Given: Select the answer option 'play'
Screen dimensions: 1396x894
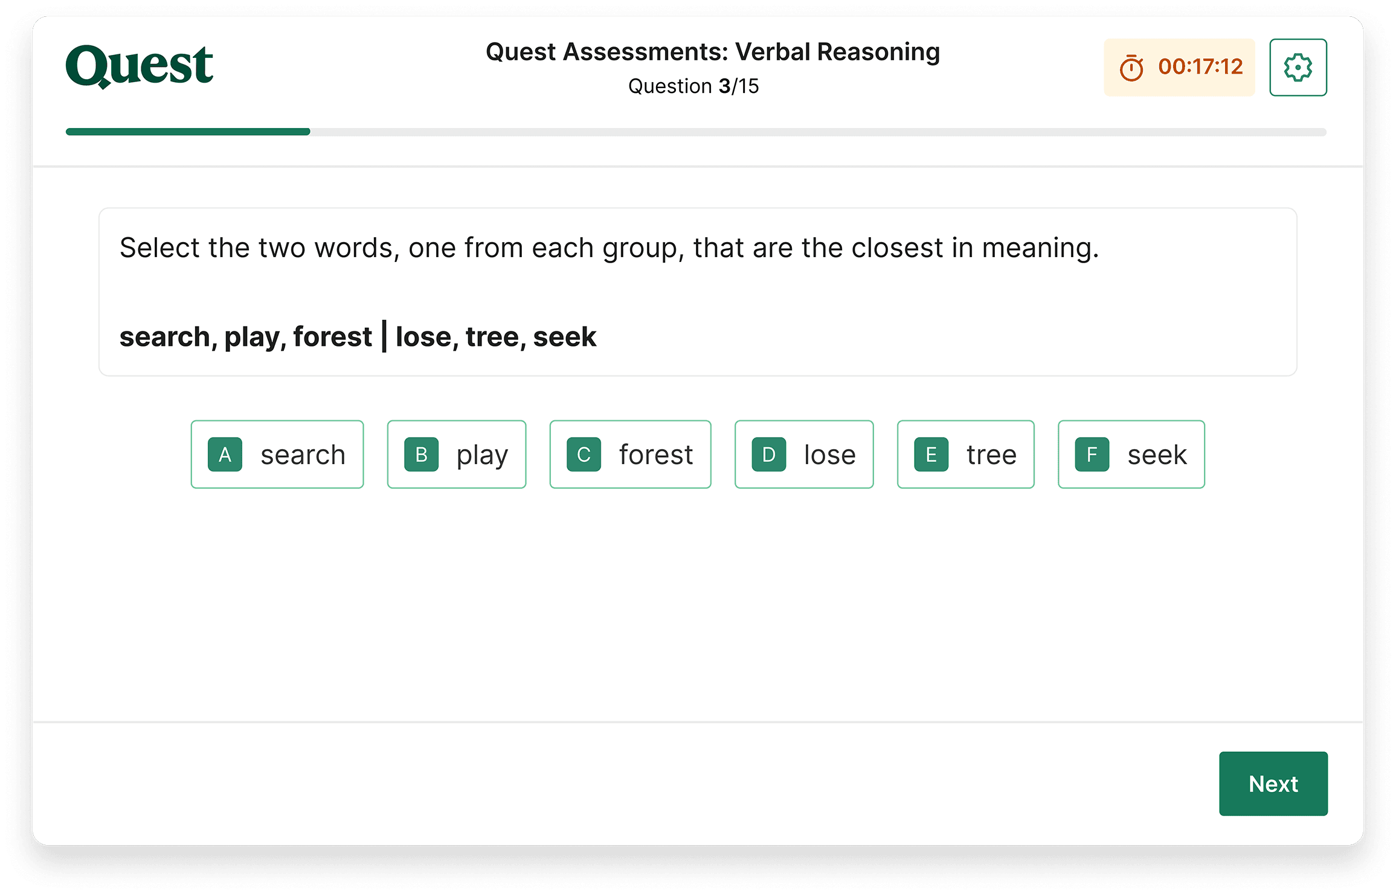Looking at the screenshot, I should (x=456, y=454).
